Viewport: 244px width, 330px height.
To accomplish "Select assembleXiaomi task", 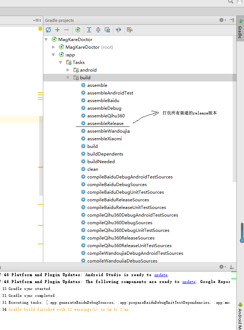I will (x=104, y=139).
